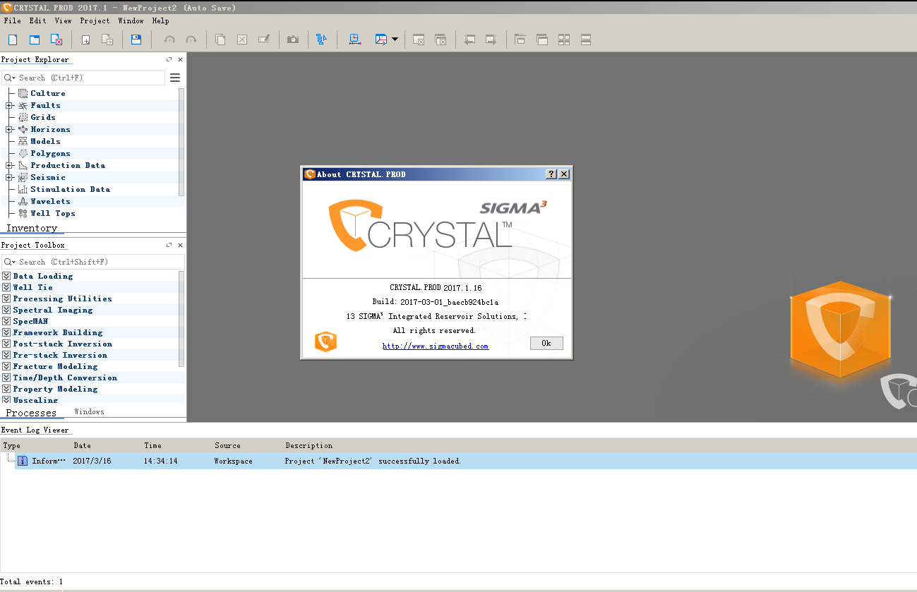The width and height of the screenshot is (917, 592).
Task: Click the Project Explorer vertical scrollbar
Action: (181, 141)
